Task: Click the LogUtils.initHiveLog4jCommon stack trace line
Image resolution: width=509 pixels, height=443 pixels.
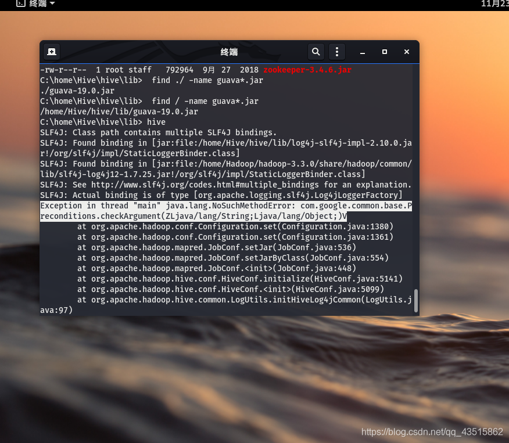Action: coord(245,300)
